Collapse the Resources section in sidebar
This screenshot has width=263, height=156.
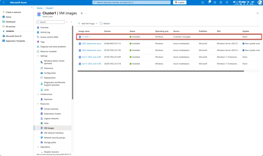[38, 104]
